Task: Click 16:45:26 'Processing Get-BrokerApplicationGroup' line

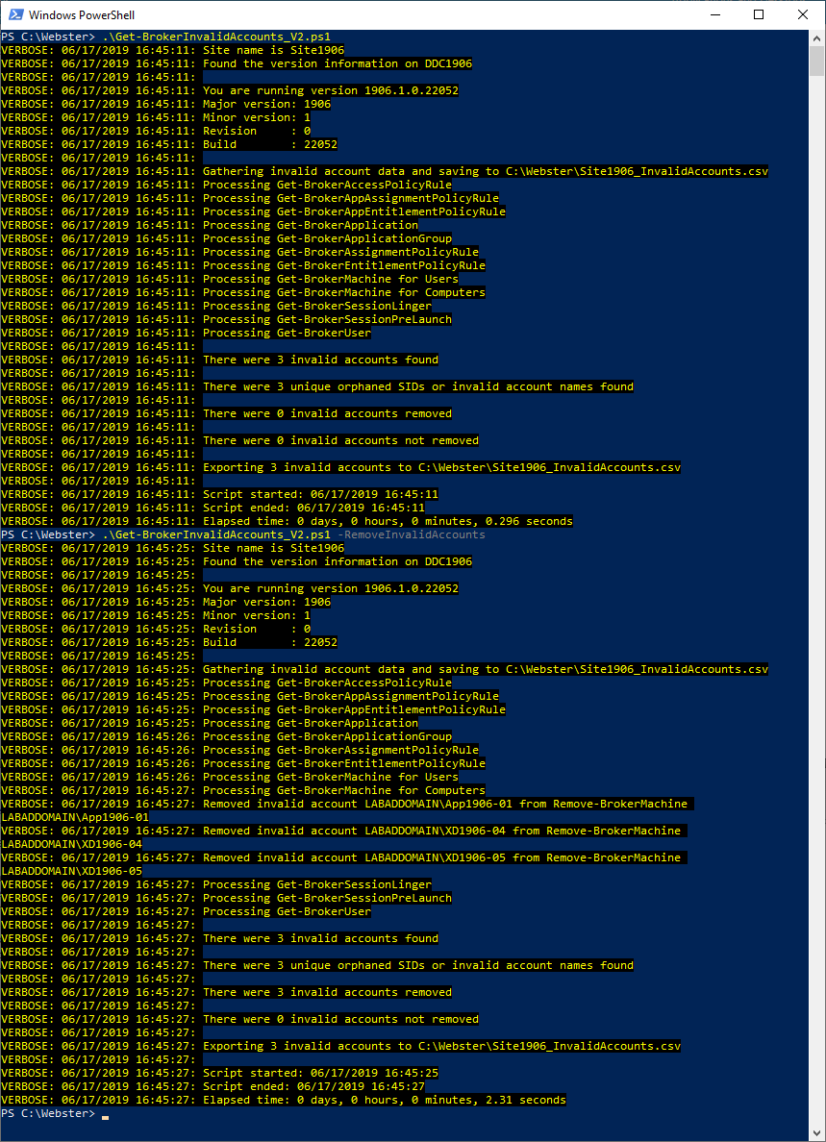Action: [227, 736]
